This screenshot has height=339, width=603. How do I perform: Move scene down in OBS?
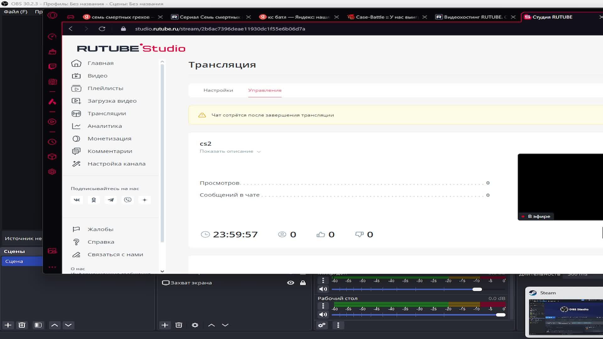pyautogui.click(x=68, y=325)
